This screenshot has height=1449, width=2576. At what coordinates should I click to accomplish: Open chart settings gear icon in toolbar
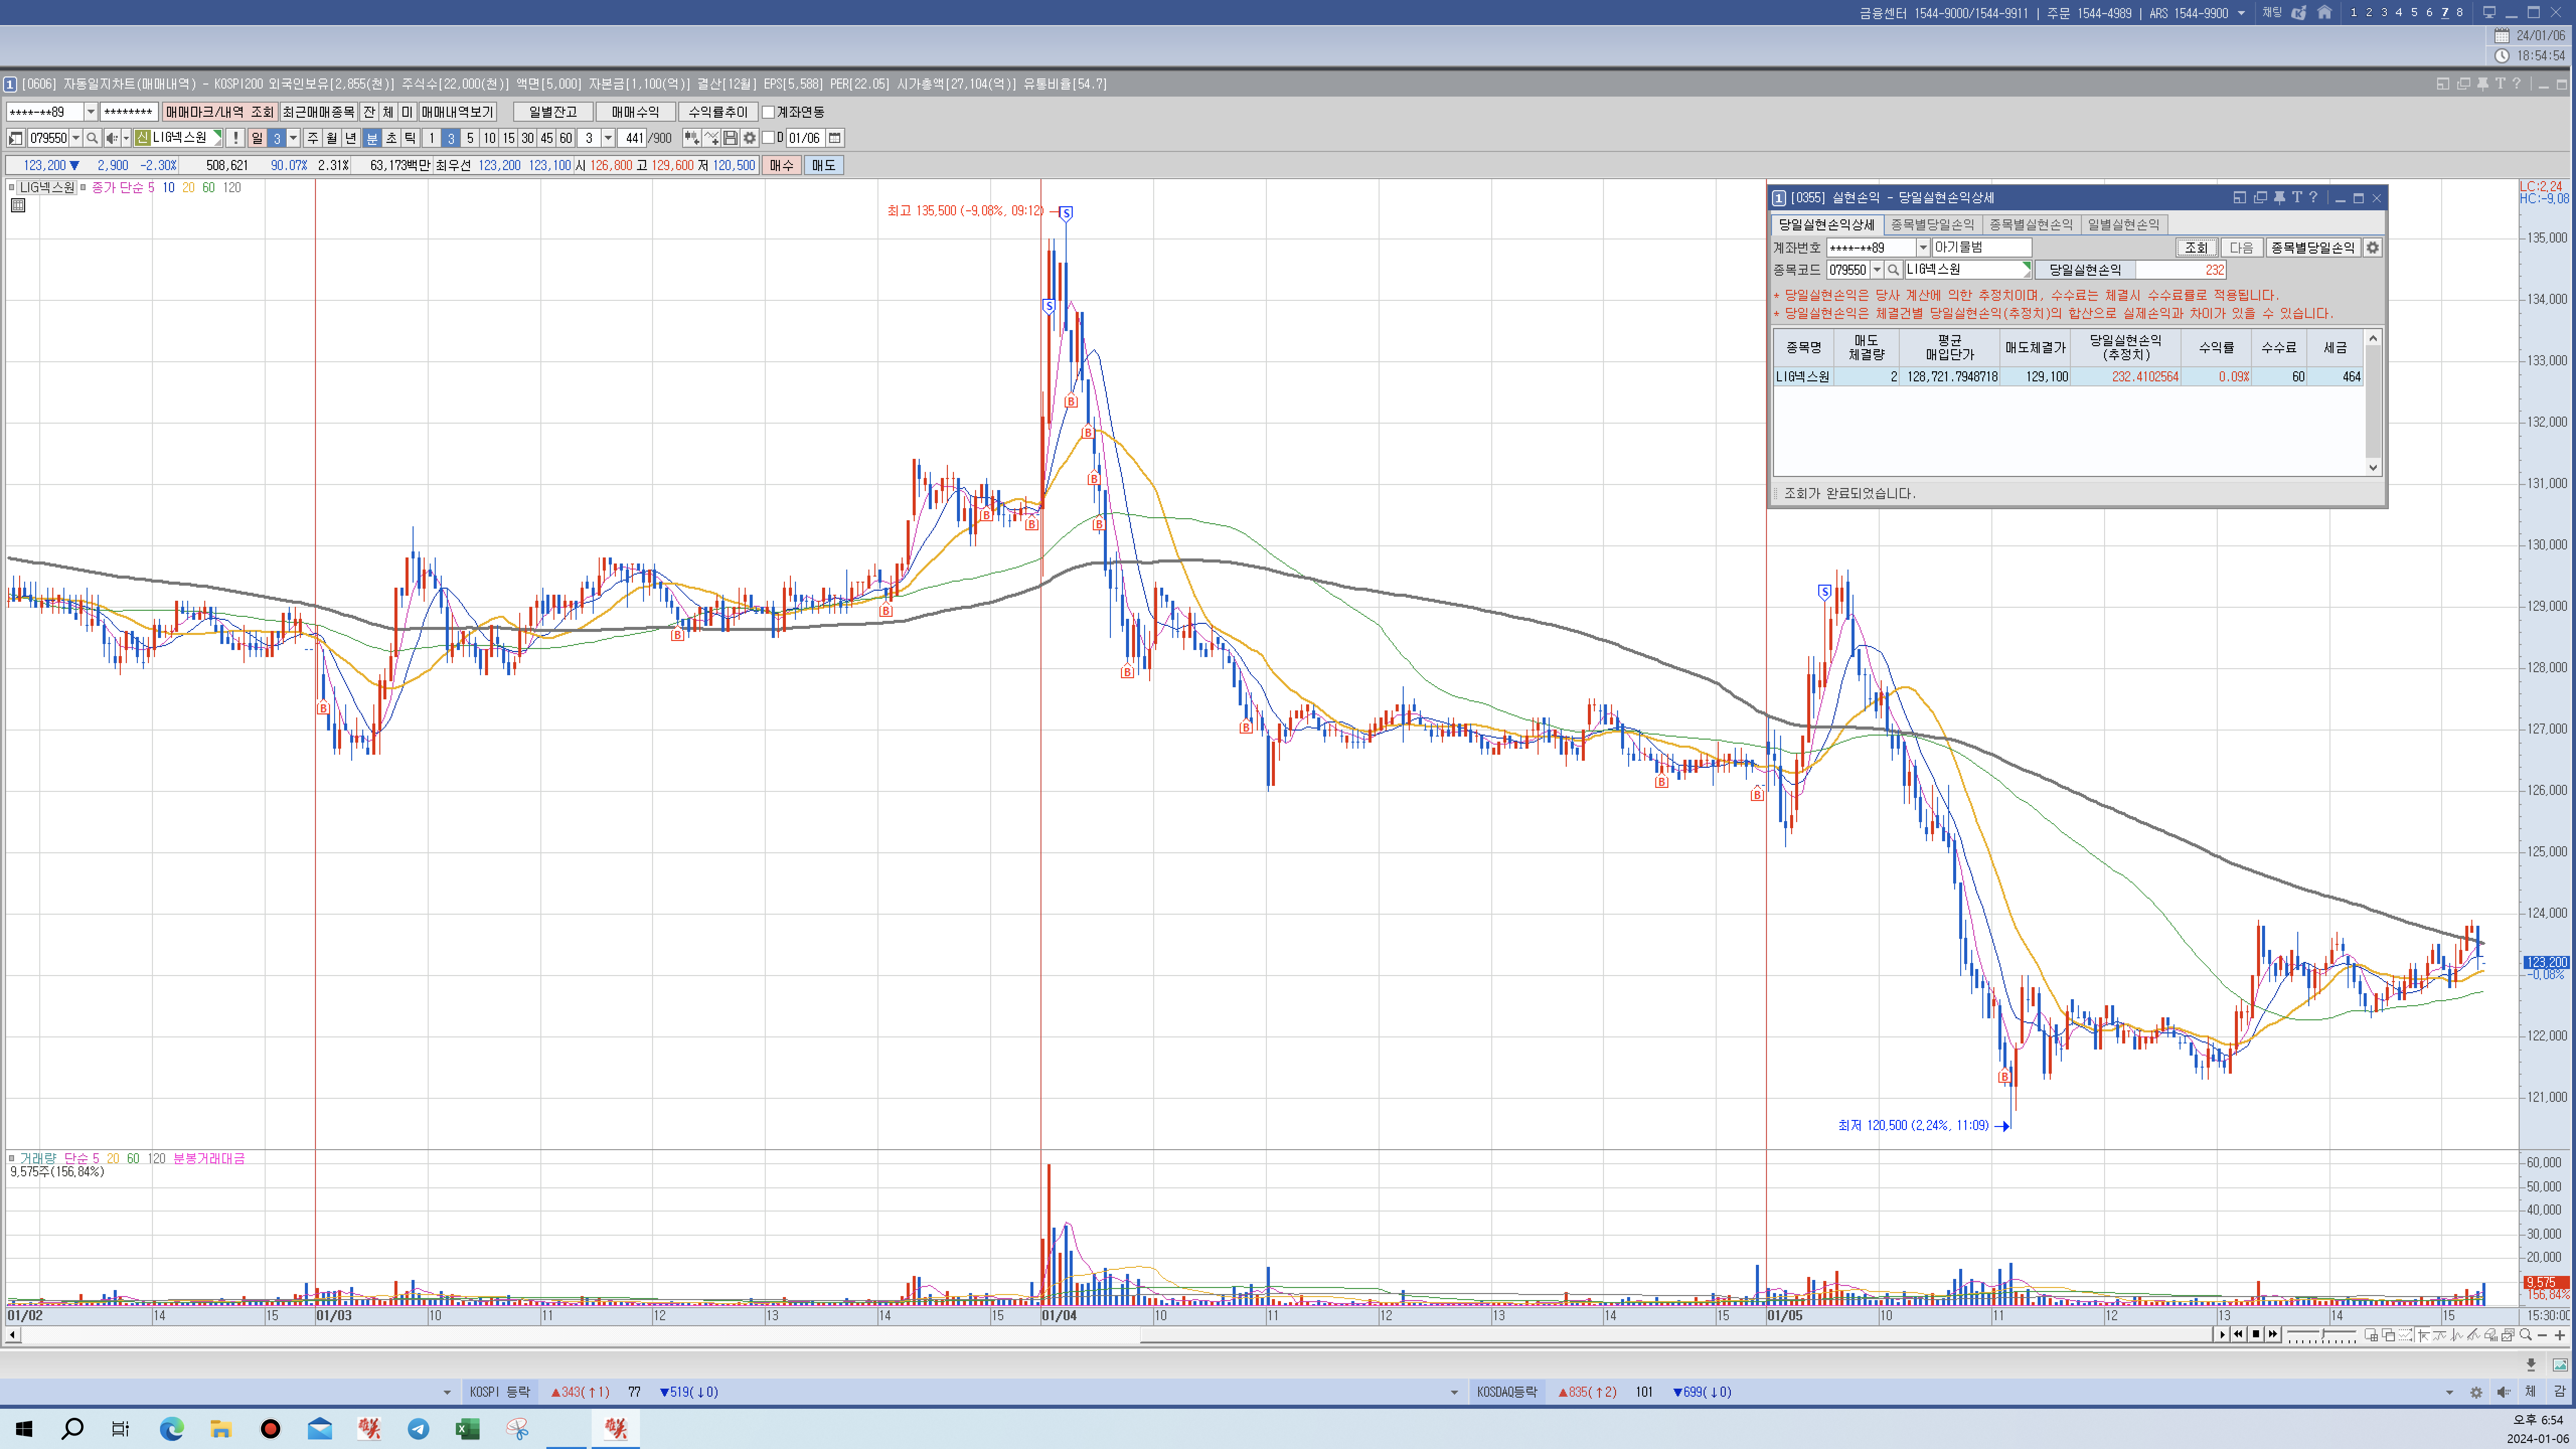tap(749, 138)
